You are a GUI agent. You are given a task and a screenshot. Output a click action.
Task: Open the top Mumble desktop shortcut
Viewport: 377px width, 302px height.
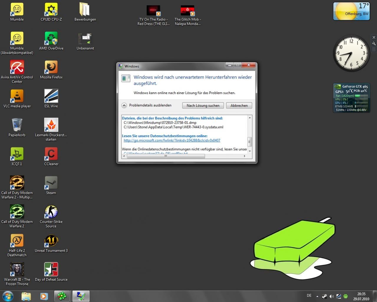click(17, 12)
